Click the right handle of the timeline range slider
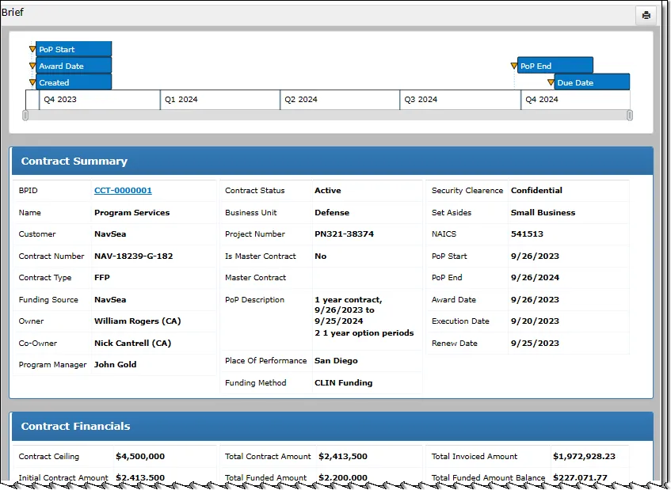The image size is (671, 490). pos(630,116)
